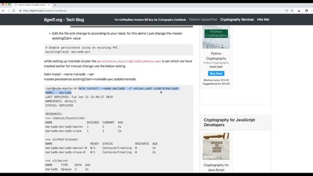This screenshot has height=176, width=313.
Task: Click the 'Cryptography for JavaScript Developers' heading
Action: tap(229, 122)
